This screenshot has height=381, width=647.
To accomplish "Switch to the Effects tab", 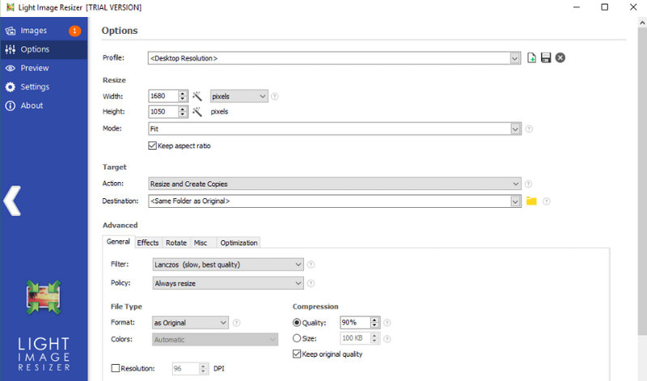I will 148,243.
